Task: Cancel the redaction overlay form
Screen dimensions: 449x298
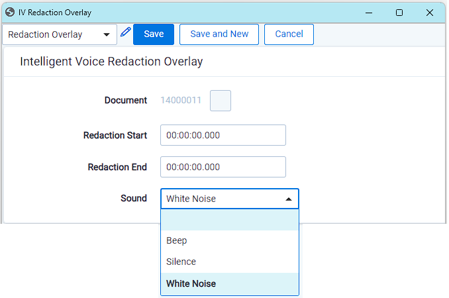Action: [289, 34]
